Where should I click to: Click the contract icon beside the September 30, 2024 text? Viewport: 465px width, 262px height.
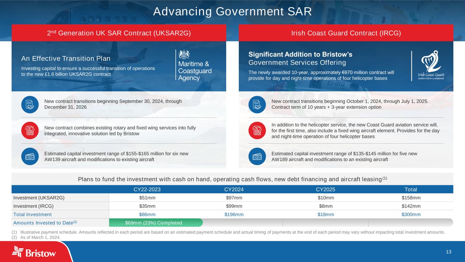click(30, 104)
